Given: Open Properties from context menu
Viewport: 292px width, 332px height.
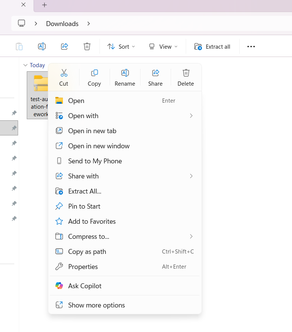Looking at the screenshot, I should tap(125, 267).
